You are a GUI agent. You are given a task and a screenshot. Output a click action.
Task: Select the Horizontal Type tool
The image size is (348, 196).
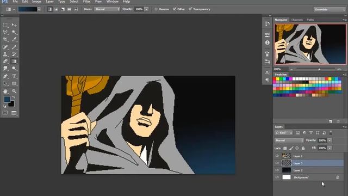pos(14,76)
